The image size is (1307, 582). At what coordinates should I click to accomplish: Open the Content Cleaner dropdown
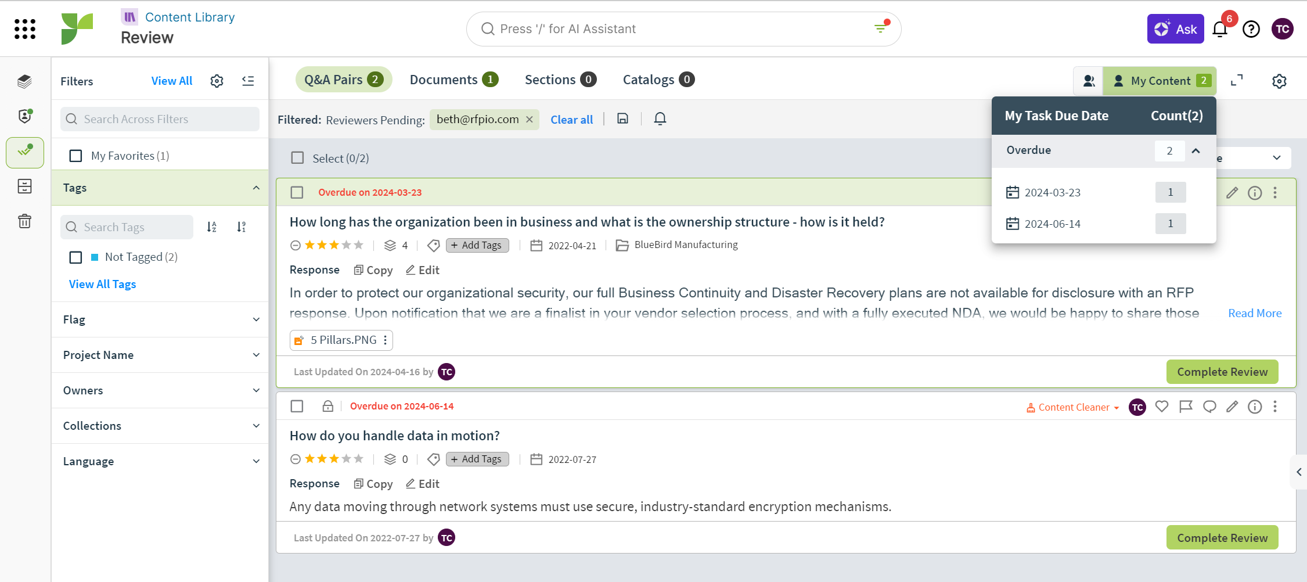(1072, 407)
